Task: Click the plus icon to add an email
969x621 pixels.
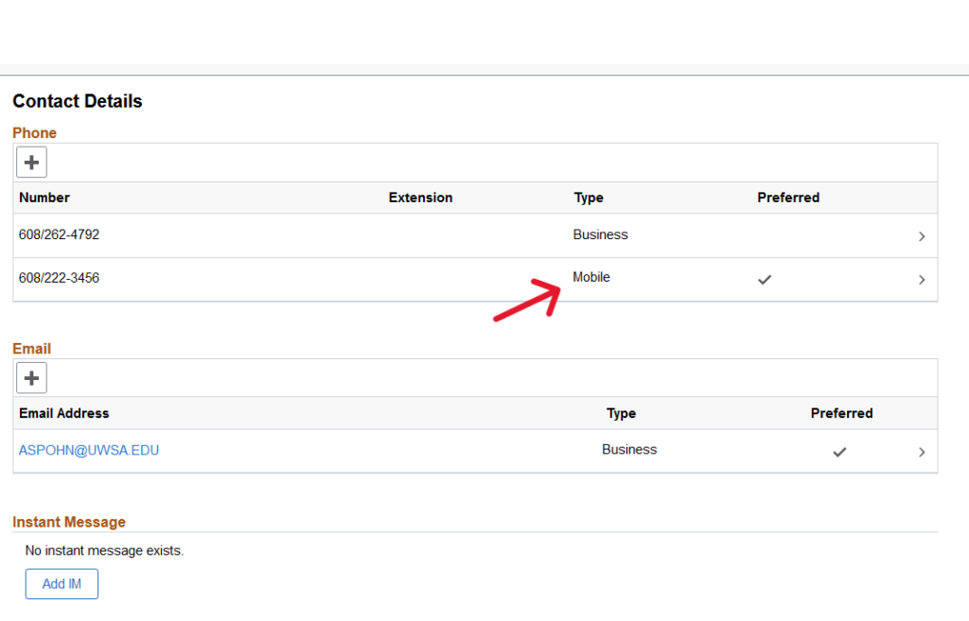Action: (x=31, y=378)
